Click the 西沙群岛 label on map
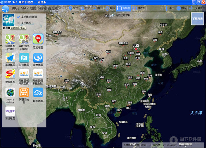The image size is (206, 148). 123,122
